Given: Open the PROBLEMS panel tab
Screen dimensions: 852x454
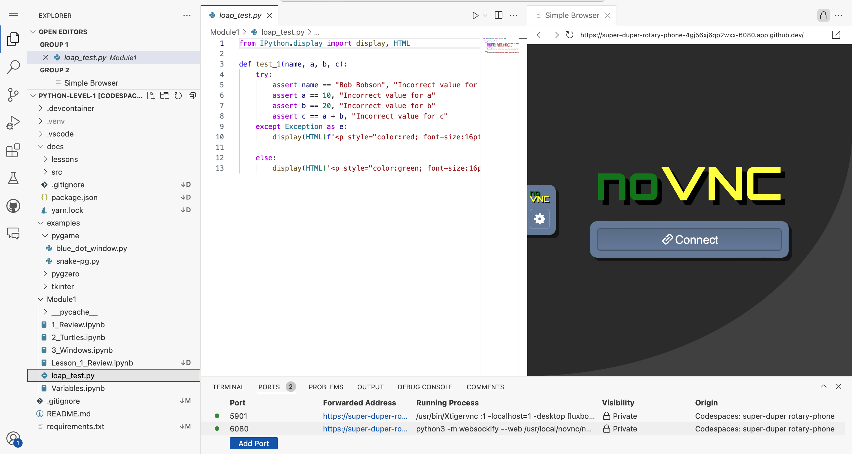Looking at the screenshot, I should click(x=326, y=387).
